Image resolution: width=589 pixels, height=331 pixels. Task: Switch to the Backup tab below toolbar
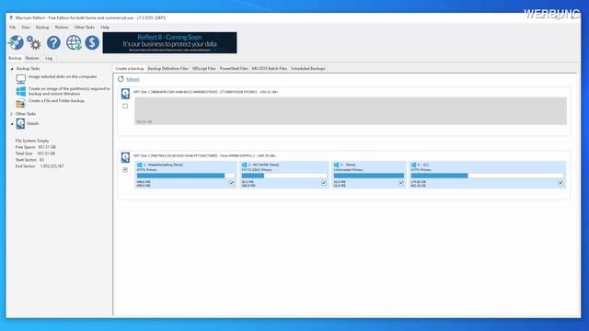15,58
